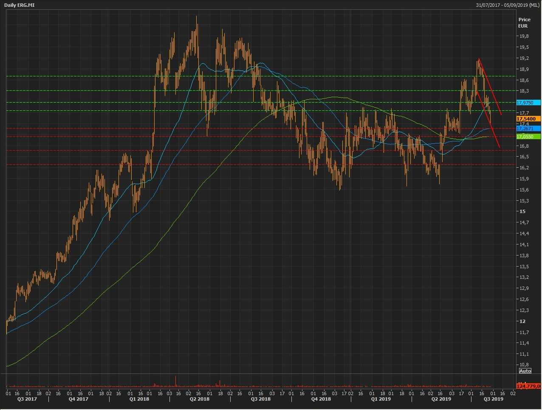Screen dimensions: 542x410
Task: Click Q4 2017 on the time axis
Action: pyautogui.click(x=79, y=399)
